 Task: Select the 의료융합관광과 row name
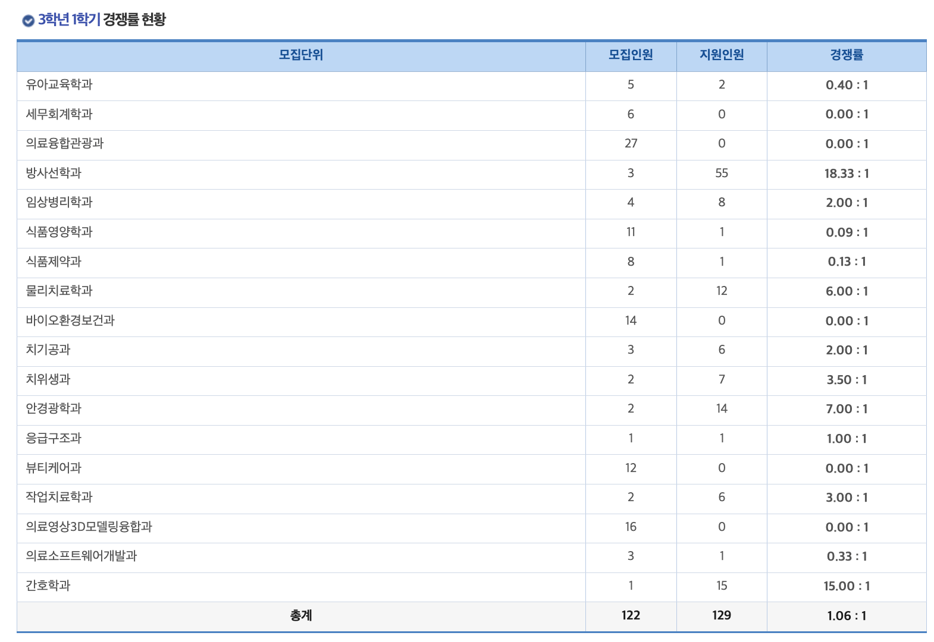coord(65,143)
